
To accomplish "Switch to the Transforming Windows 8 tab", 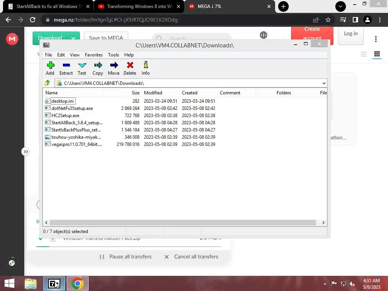I will (x=139, y=6).
